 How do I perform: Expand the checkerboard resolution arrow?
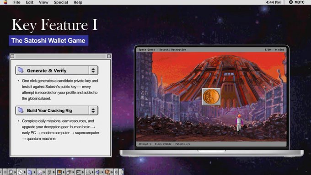pyautogui.click(x=83, y=172)
